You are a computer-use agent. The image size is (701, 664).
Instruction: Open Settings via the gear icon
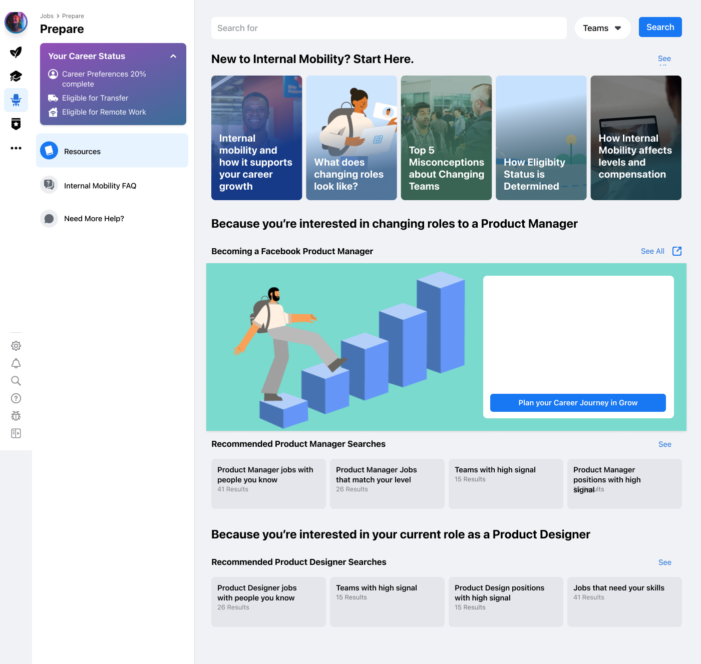pos(16,346)
